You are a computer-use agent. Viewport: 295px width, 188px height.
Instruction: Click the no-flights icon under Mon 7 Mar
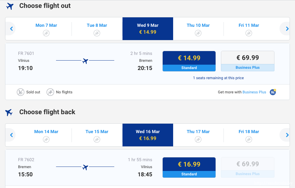pos(46,33)
